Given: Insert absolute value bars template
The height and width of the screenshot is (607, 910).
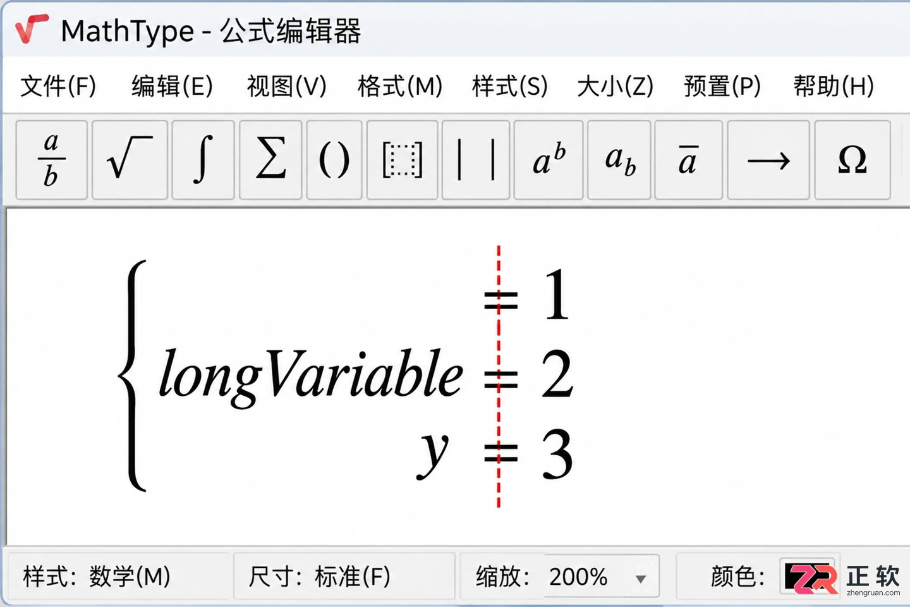Looking at the screenshot, I should (x=476, y=160).
